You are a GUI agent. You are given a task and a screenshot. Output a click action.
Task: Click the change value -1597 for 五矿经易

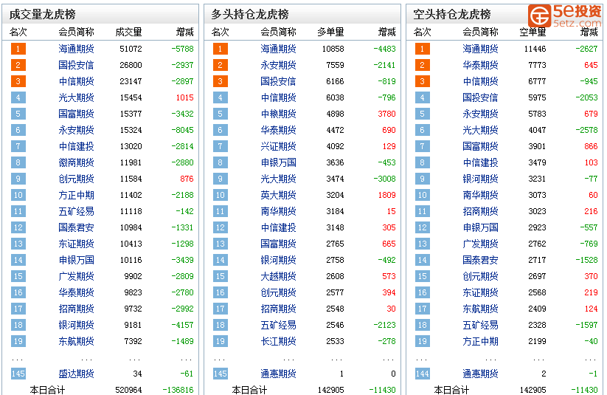pyautogui.click(x=586, y=325)
